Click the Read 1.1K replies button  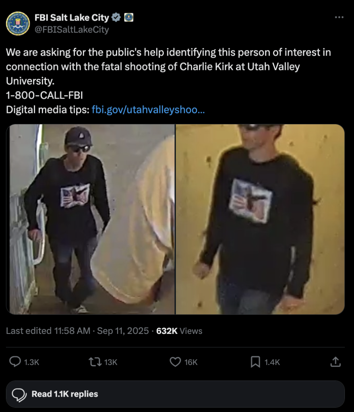point(176,394)
